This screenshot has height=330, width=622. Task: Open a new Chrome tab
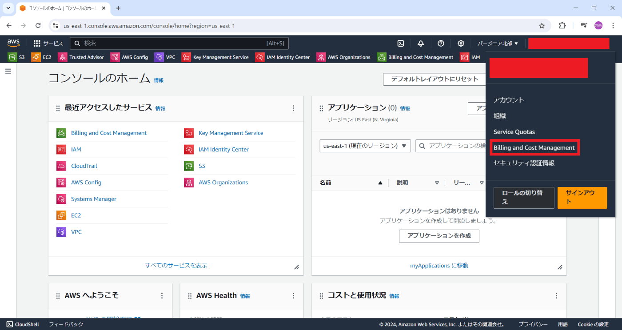coord(118,8)
